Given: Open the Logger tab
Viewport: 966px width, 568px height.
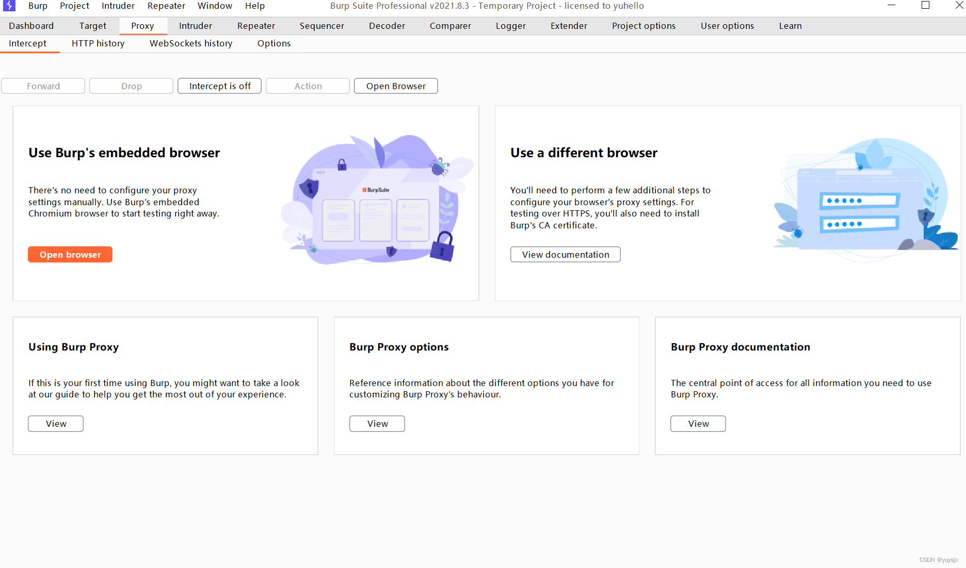Looking at the screenshot, I should click(x=511, y=26).
